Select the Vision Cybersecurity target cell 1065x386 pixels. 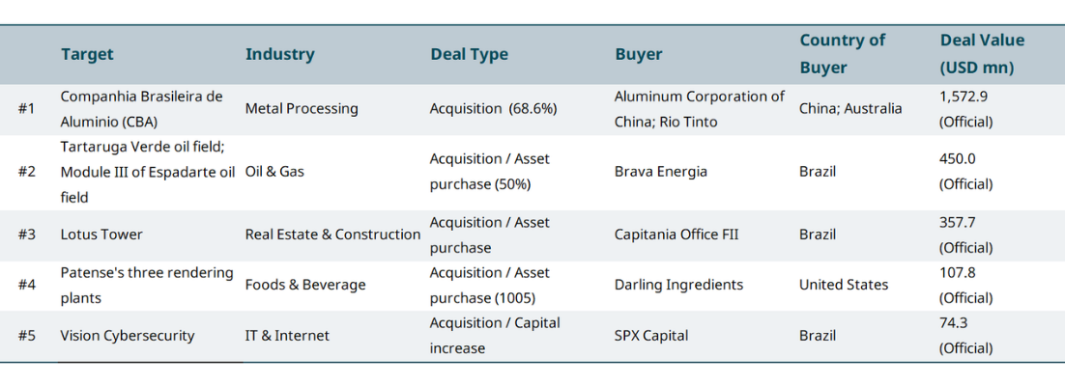coord(127,336)
